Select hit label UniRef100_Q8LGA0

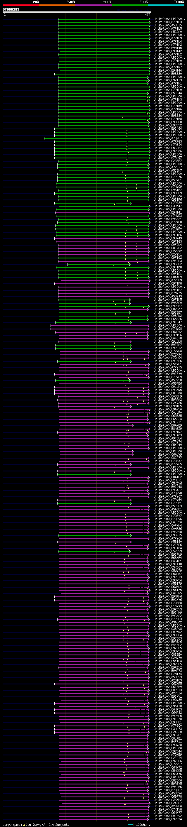click(168, 393)
